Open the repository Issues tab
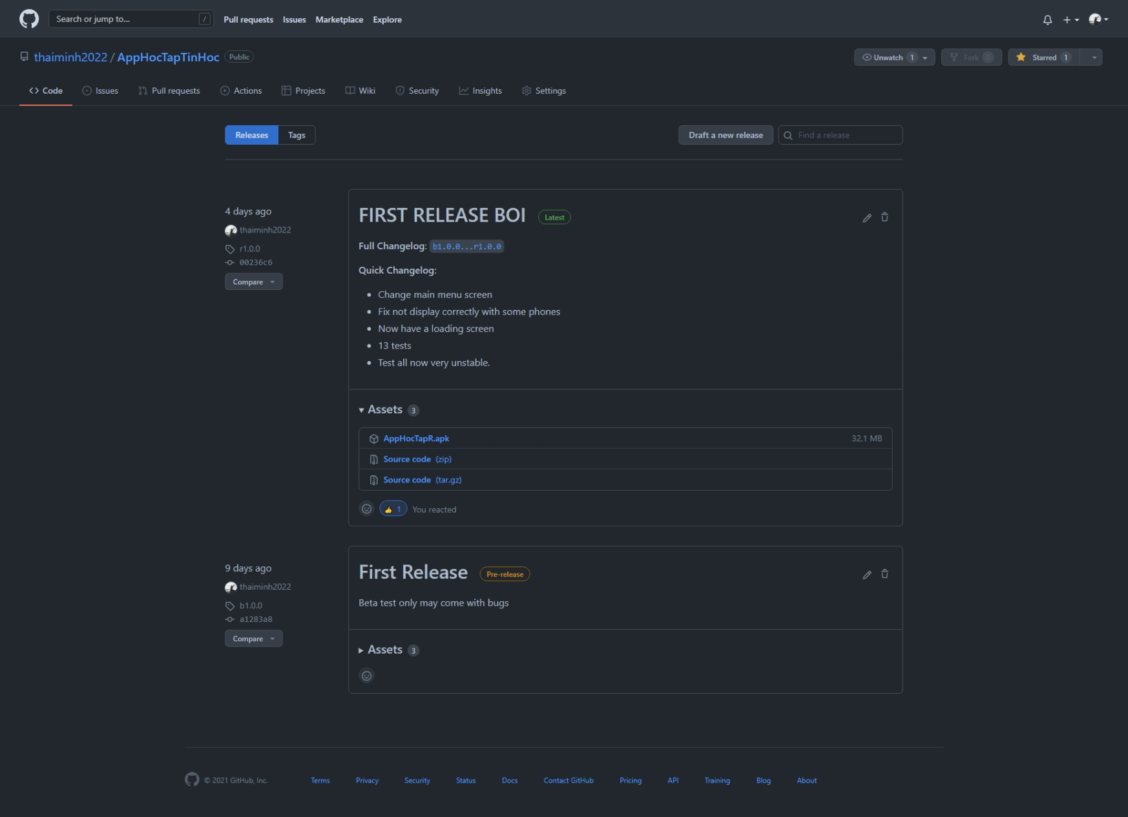 100,90
